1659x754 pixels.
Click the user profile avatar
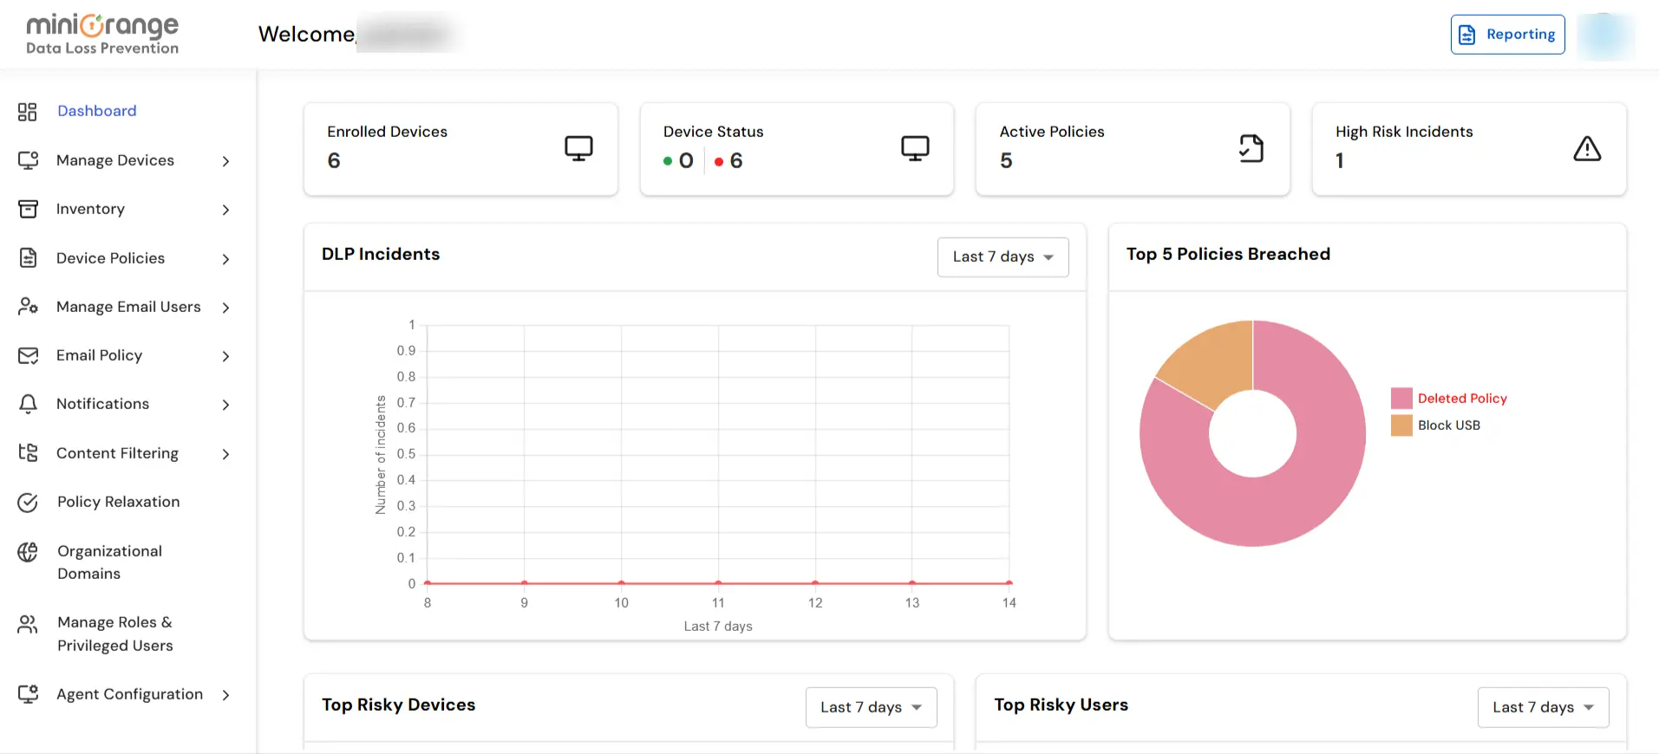pyautogui.click(x=1605, y=35)
